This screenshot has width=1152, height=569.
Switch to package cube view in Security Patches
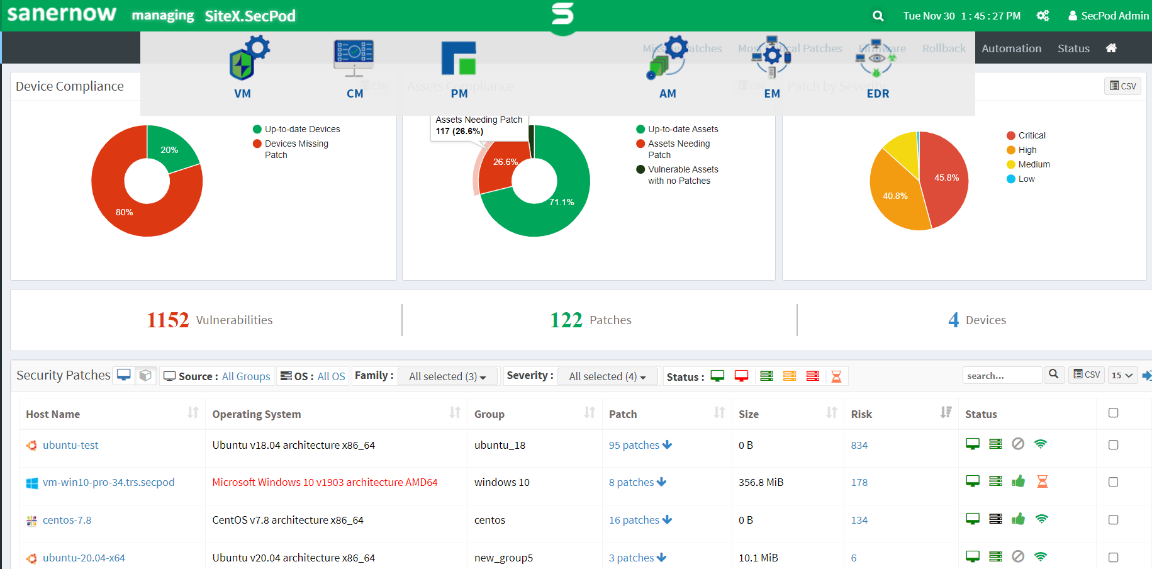pos(145,375)
